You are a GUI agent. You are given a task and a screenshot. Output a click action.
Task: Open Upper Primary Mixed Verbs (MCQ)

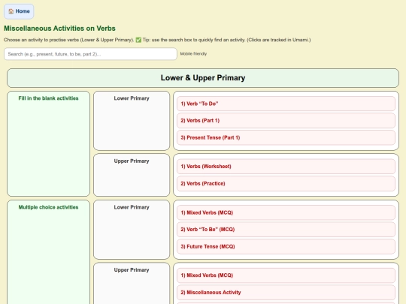coord(286,275)
